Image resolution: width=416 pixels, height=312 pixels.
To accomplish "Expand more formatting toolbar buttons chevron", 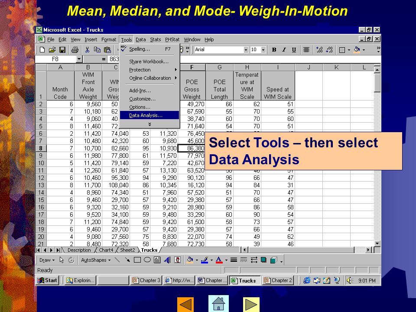I will click(378, 49).
